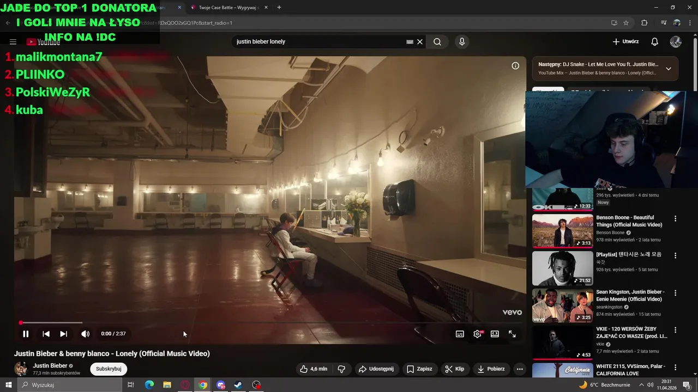Click the Pobierz download button
698x392 pixels.
coord(491,369)
